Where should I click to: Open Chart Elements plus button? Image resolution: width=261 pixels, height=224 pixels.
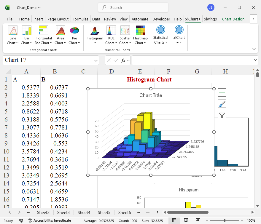222,92
